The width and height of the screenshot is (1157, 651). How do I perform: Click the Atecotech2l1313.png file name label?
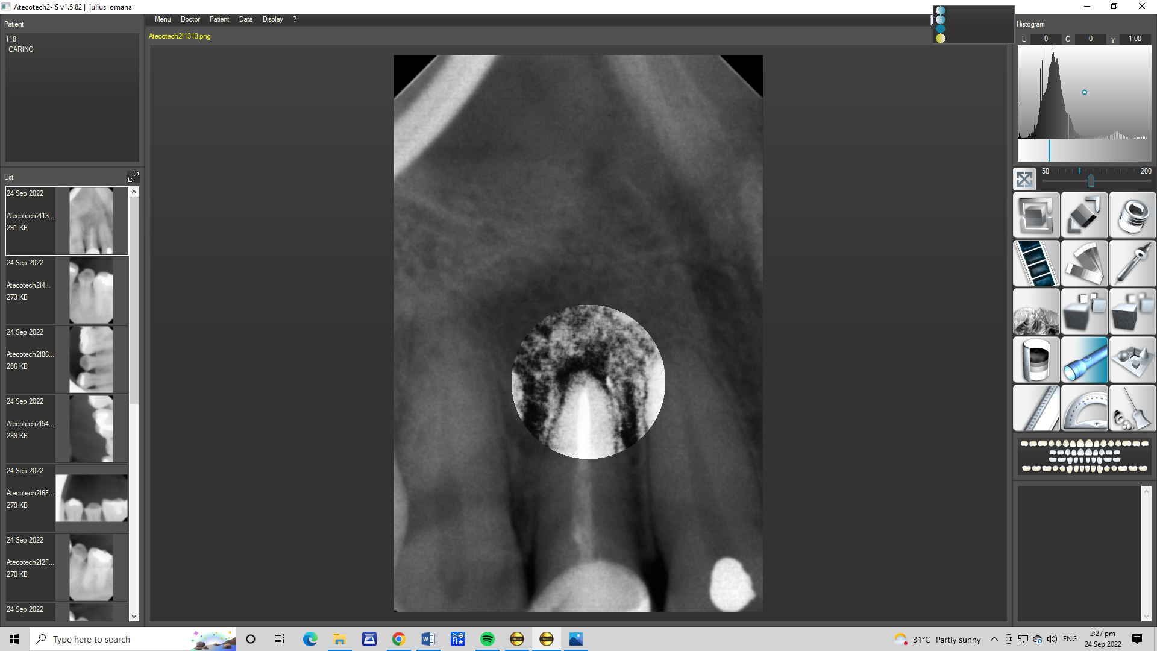click(180, 36)
